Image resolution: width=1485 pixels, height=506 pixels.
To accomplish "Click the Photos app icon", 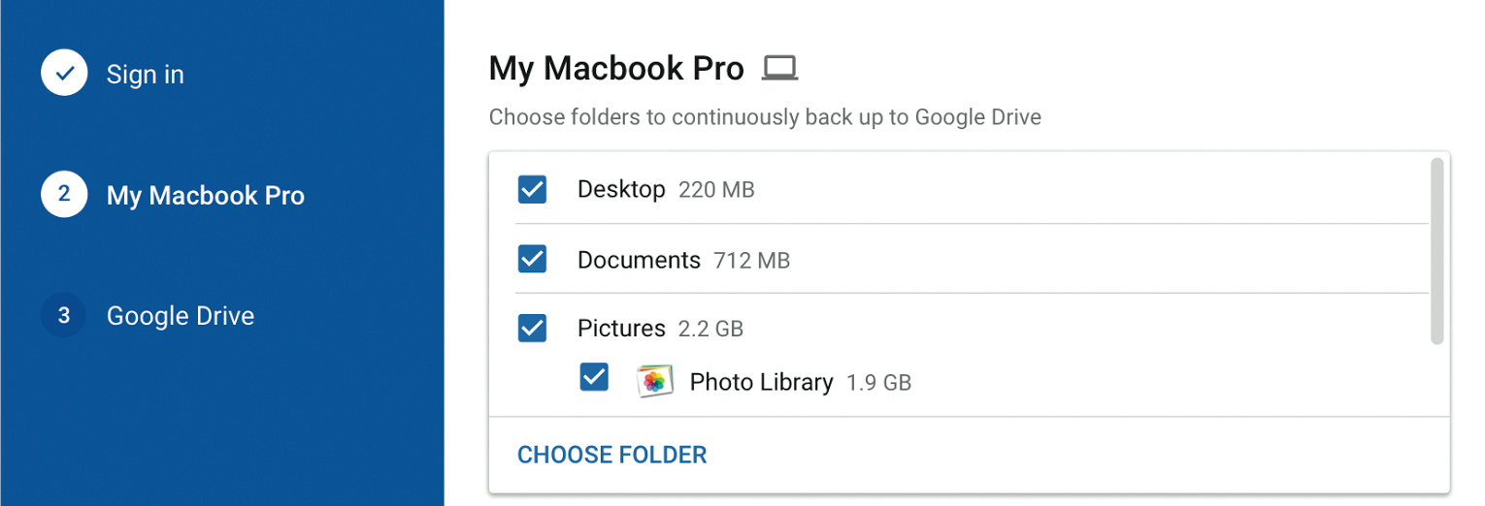I will 655,381.
